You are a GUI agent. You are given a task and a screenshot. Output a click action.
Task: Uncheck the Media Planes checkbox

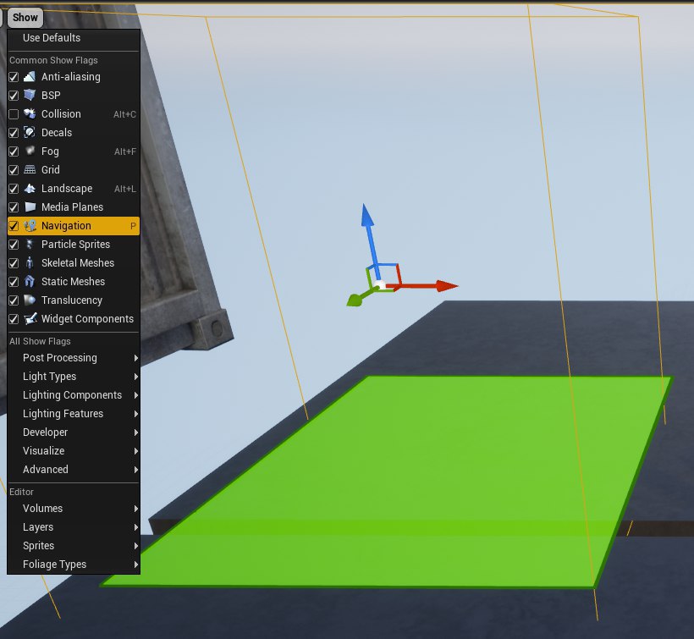pyautogui.click(x=14, y=207)
